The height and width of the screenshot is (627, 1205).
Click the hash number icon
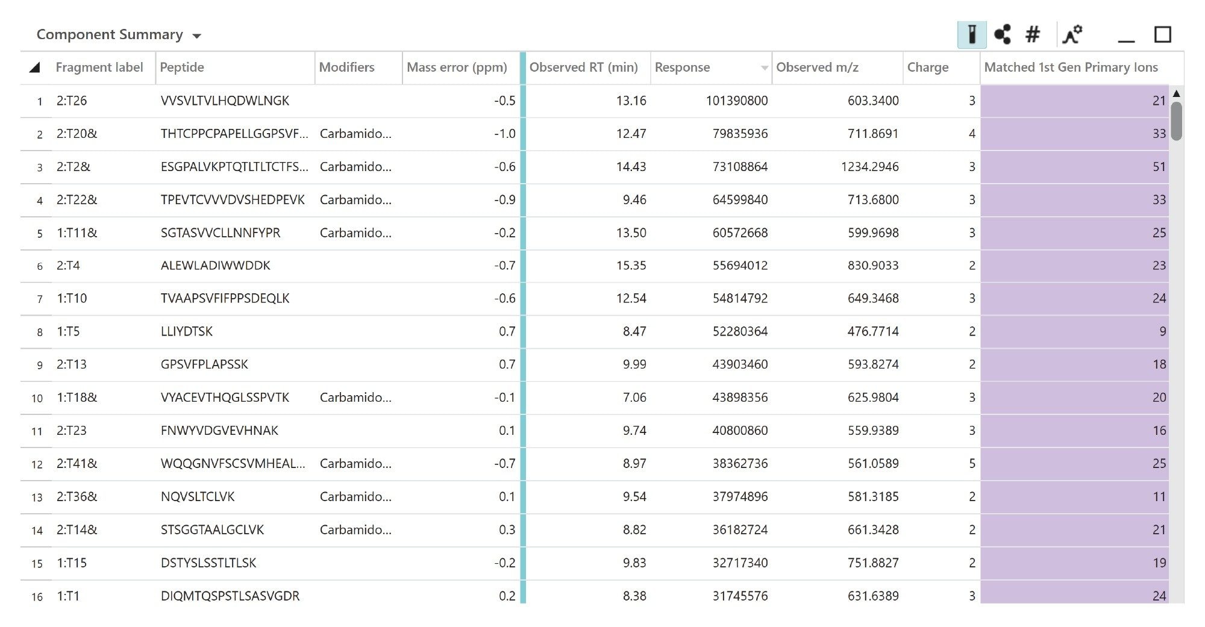1033,34
